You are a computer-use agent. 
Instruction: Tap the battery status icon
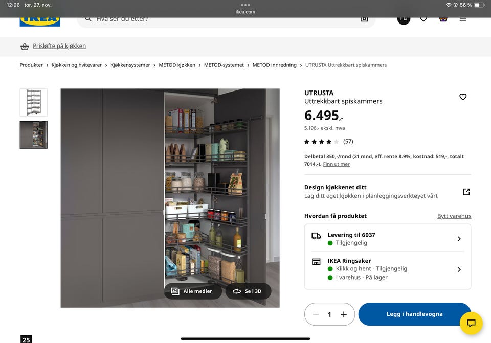479,5
